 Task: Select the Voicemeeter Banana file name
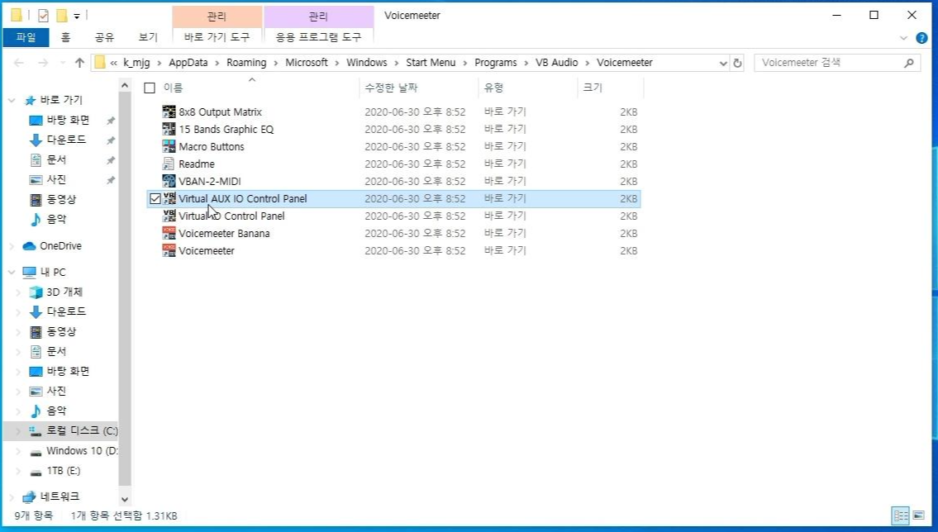[224, 233]
